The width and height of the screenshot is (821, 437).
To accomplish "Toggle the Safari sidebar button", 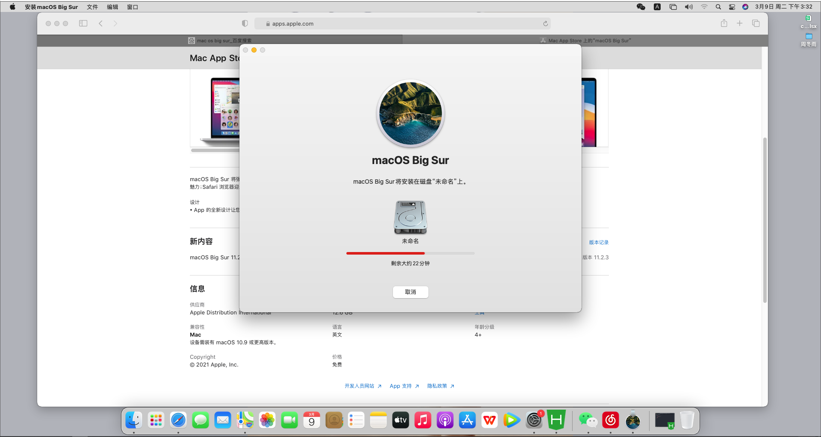I will click(83, 23).
